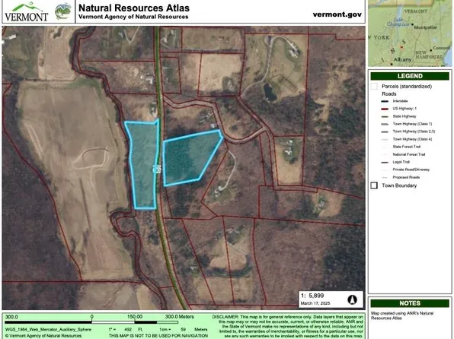
Task: Click the WGS_1984_Web_Mercator_Auxiliary_Sphere projection text
Action: [48, 329]
